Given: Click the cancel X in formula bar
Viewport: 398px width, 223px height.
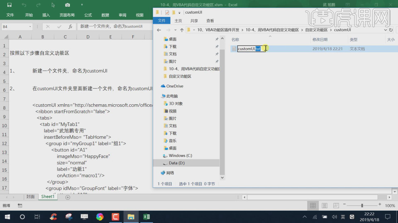Looking at the screenshot, I should (x=48, y=26).
